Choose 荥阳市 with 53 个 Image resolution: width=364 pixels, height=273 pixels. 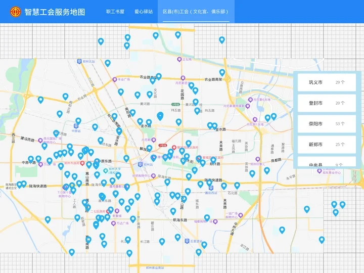click(x=327, y=124)
